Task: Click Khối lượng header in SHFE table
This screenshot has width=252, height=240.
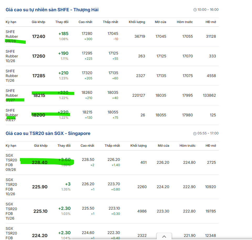Action: (x=137, y=22)
